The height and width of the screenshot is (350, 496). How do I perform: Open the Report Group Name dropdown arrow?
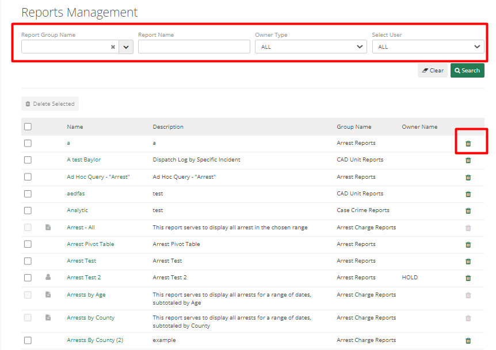125,47
